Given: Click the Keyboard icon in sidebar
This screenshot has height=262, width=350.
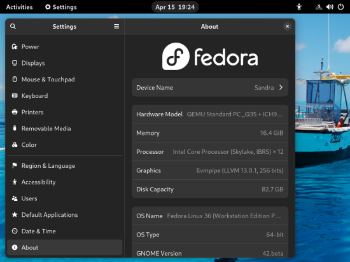Looking at the screenshot, I should coord(15,95).
